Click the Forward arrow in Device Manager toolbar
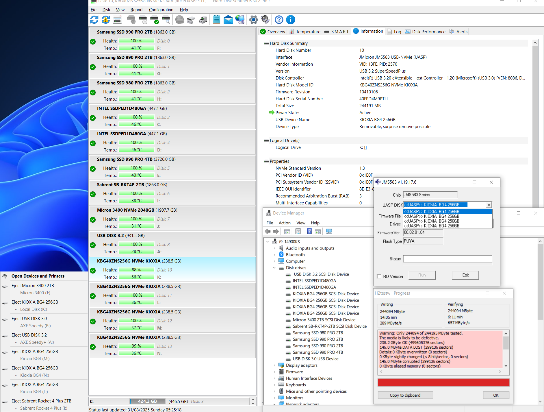 tap(276, 231)
